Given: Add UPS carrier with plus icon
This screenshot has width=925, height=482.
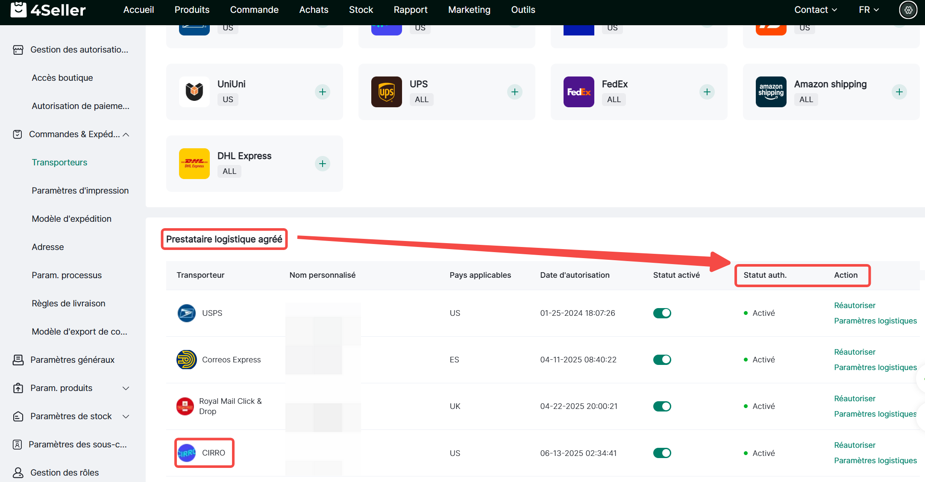Looking at the screenshot, I should pyautogui.click(x=515, y=92).
